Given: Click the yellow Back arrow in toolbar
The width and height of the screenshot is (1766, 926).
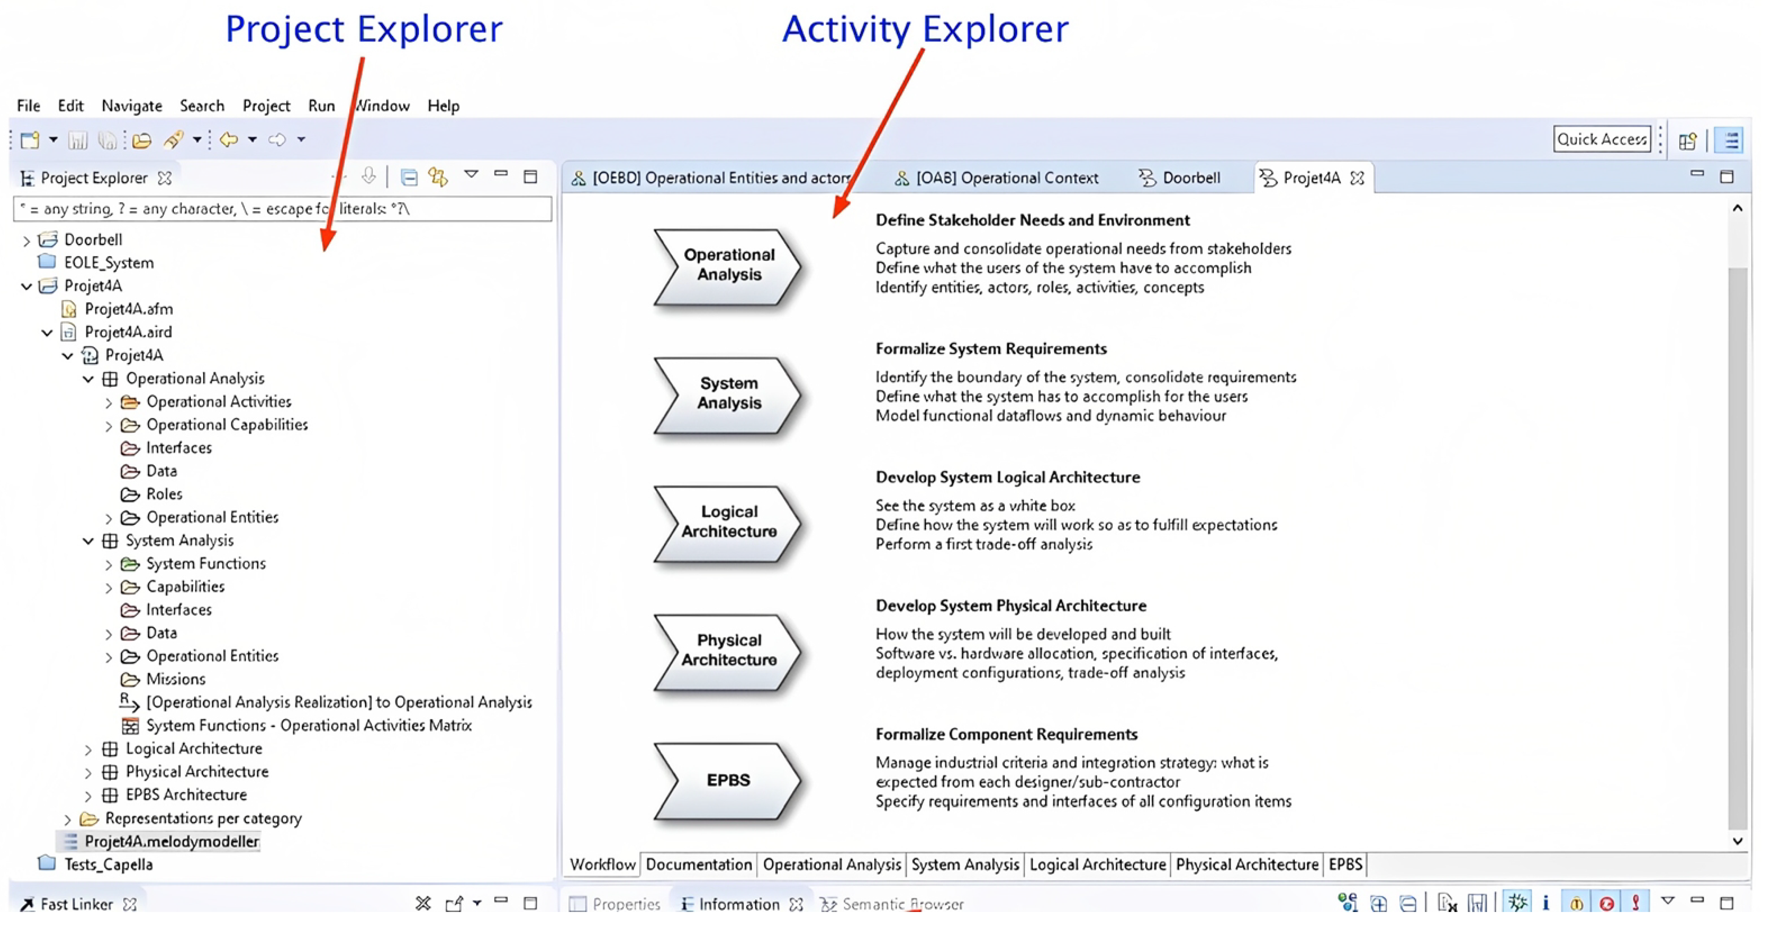Looking at the screenshot, I should coord(228,140).
